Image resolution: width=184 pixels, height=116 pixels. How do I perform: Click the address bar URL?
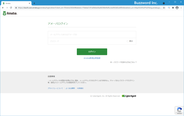pos(89,8)
